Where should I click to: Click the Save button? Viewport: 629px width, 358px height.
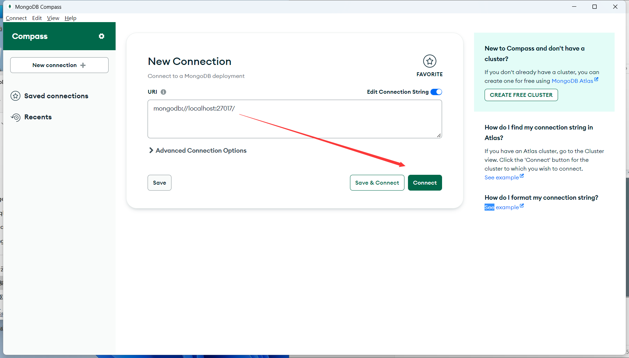tap(160, 183)
